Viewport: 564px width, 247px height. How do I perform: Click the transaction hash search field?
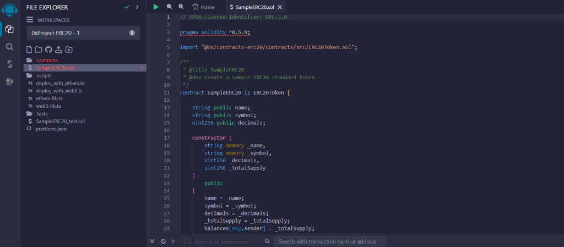coord(330,241)
